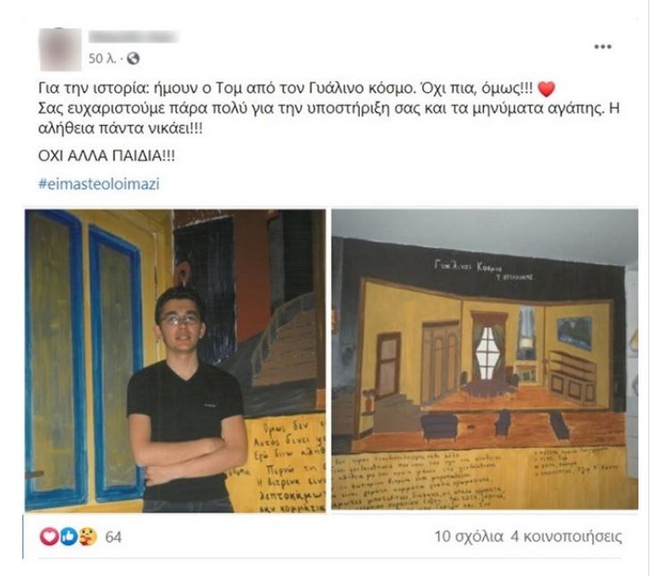The width and height of the screenshot is (651, 576).
Task: Click the 50 λ. post timestamp
Action: (x=102, y=59)
